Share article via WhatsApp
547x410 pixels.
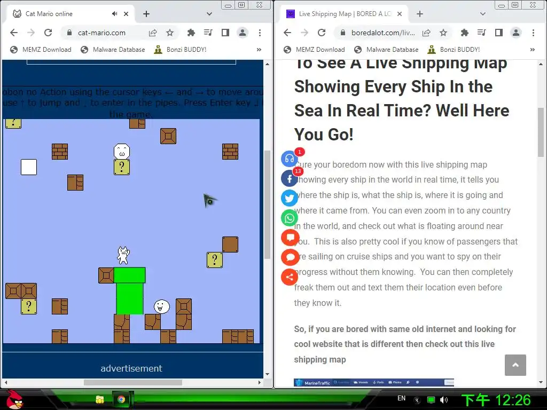(289, 218)
